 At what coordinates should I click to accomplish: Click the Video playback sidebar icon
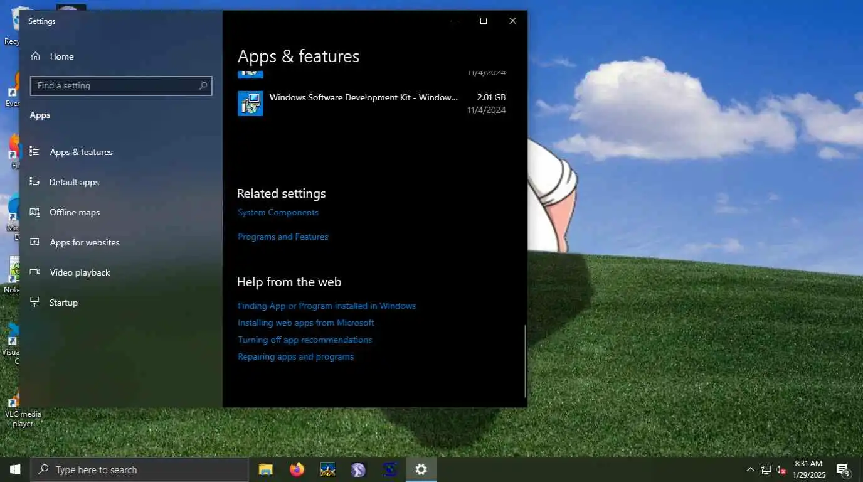pos(35,272)
